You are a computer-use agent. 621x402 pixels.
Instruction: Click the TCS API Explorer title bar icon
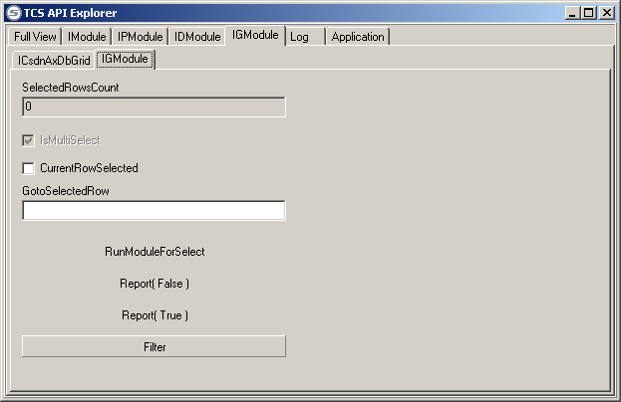click(11, 13)
